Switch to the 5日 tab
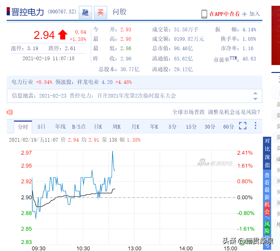Image resolution: width=280 pixels, height=251 pixels. (41, 127)
